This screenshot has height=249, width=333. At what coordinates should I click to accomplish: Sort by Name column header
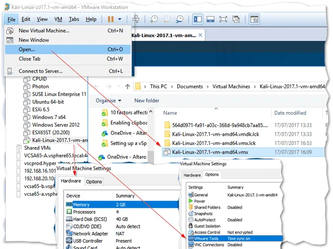pyautogui.click(x=170, y=113)
